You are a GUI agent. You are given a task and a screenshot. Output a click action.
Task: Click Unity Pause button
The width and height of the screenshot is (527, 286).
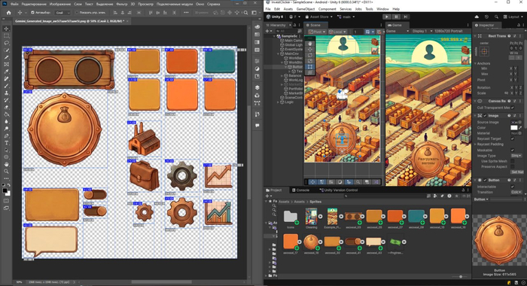[396, 17]
